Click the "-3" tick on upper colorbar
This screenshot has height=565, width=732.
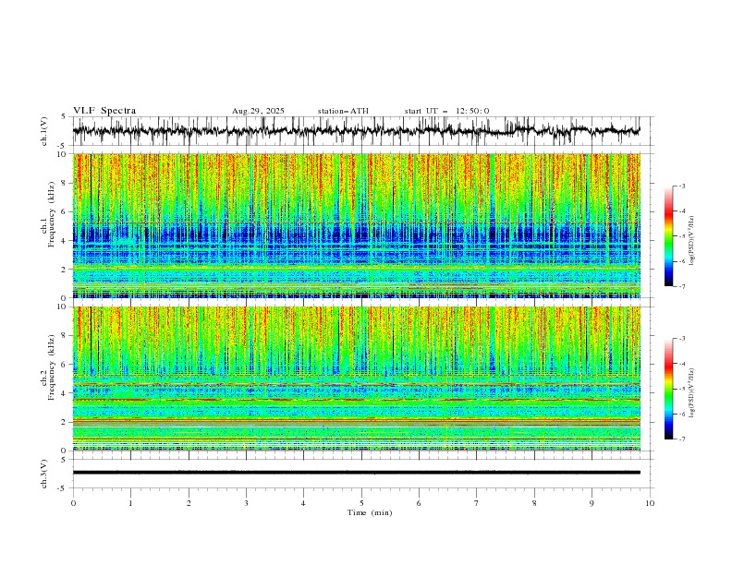[682, 186]
